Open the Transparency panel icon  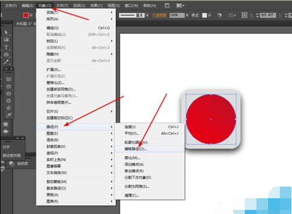point(12,164)
